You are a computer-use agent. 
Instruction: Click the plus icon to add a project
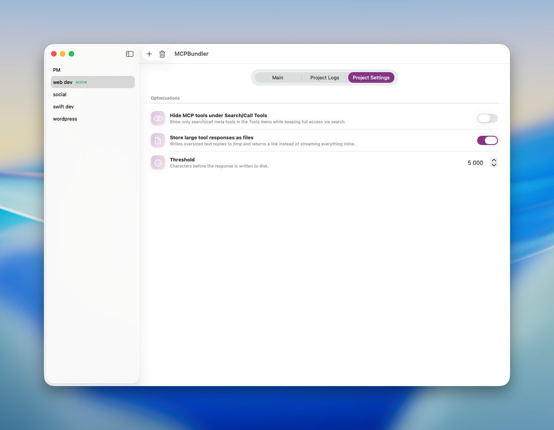[149, 54]
